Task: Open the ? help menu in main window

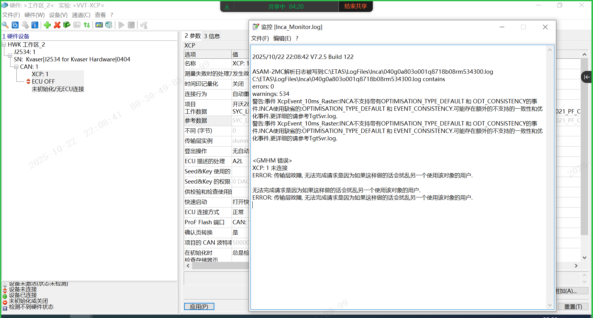Action: pyautogui.click(x=112, y=15)
